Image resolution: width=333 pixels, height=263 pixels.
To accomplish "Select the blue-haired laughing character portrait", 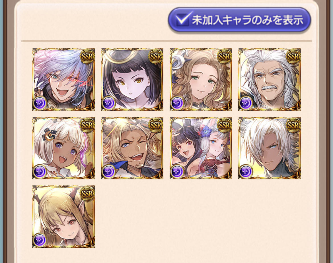I will click(x=63, y=79).
